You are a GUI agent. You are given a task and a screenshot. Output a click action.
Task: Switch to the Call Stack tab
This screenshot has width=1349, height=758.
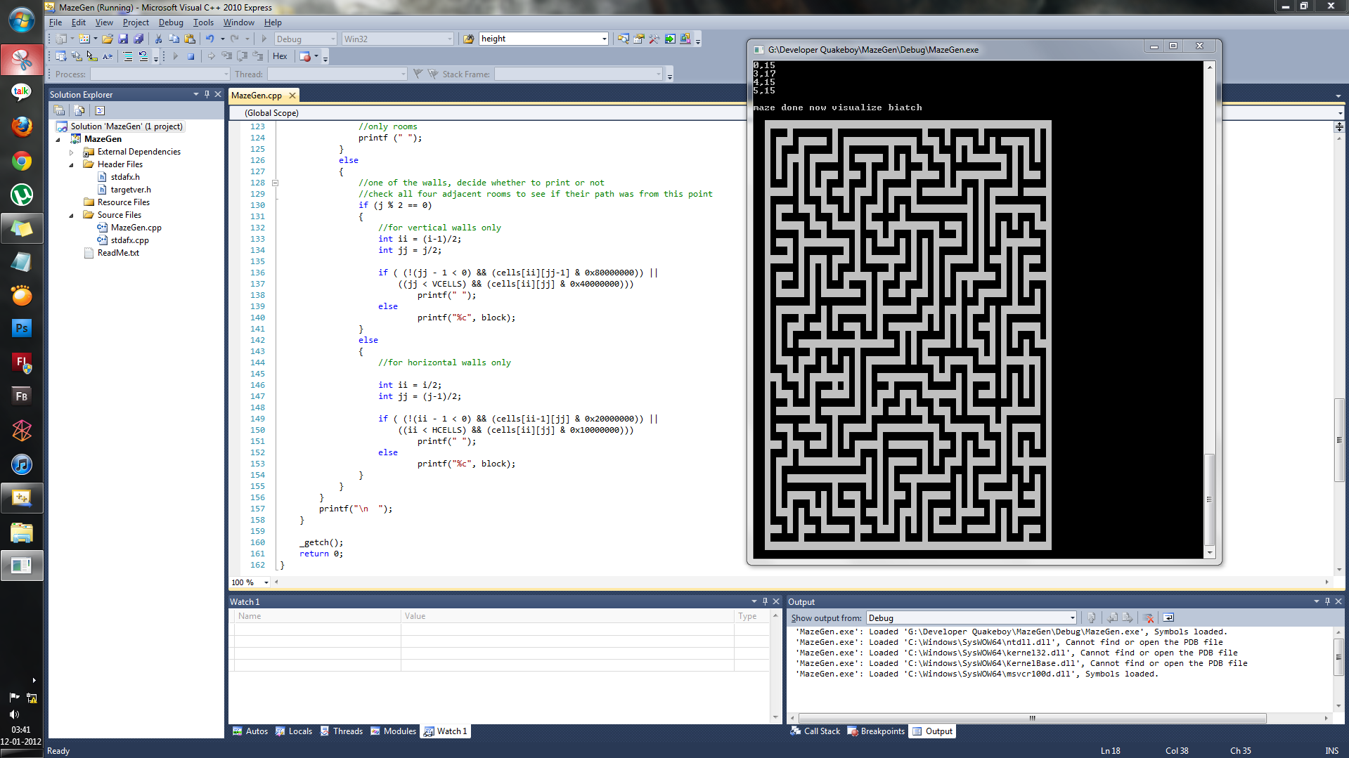click(815, 731)
